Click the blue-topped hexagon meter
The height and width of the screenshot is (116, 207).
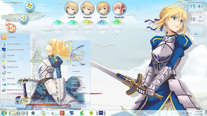(102, 26)
